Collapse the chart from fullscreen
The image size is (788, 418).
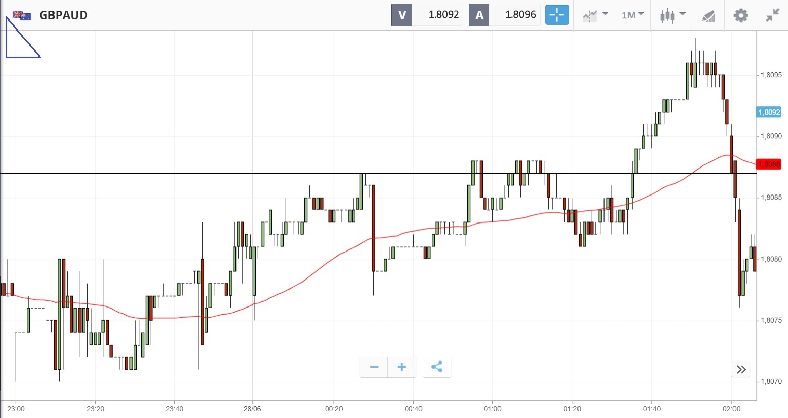click(772, 15)
